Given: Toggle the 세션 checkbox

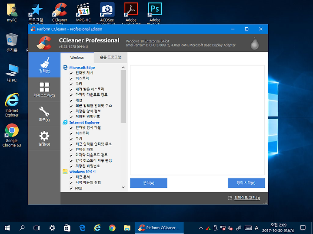Looking at the screenshot, I should (71, 101).
